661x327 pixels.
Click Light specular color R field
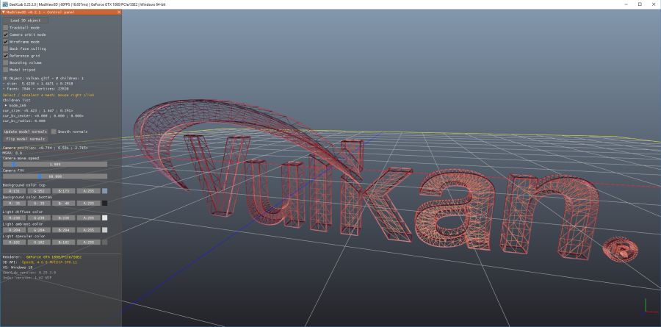[x=15, y=242]
